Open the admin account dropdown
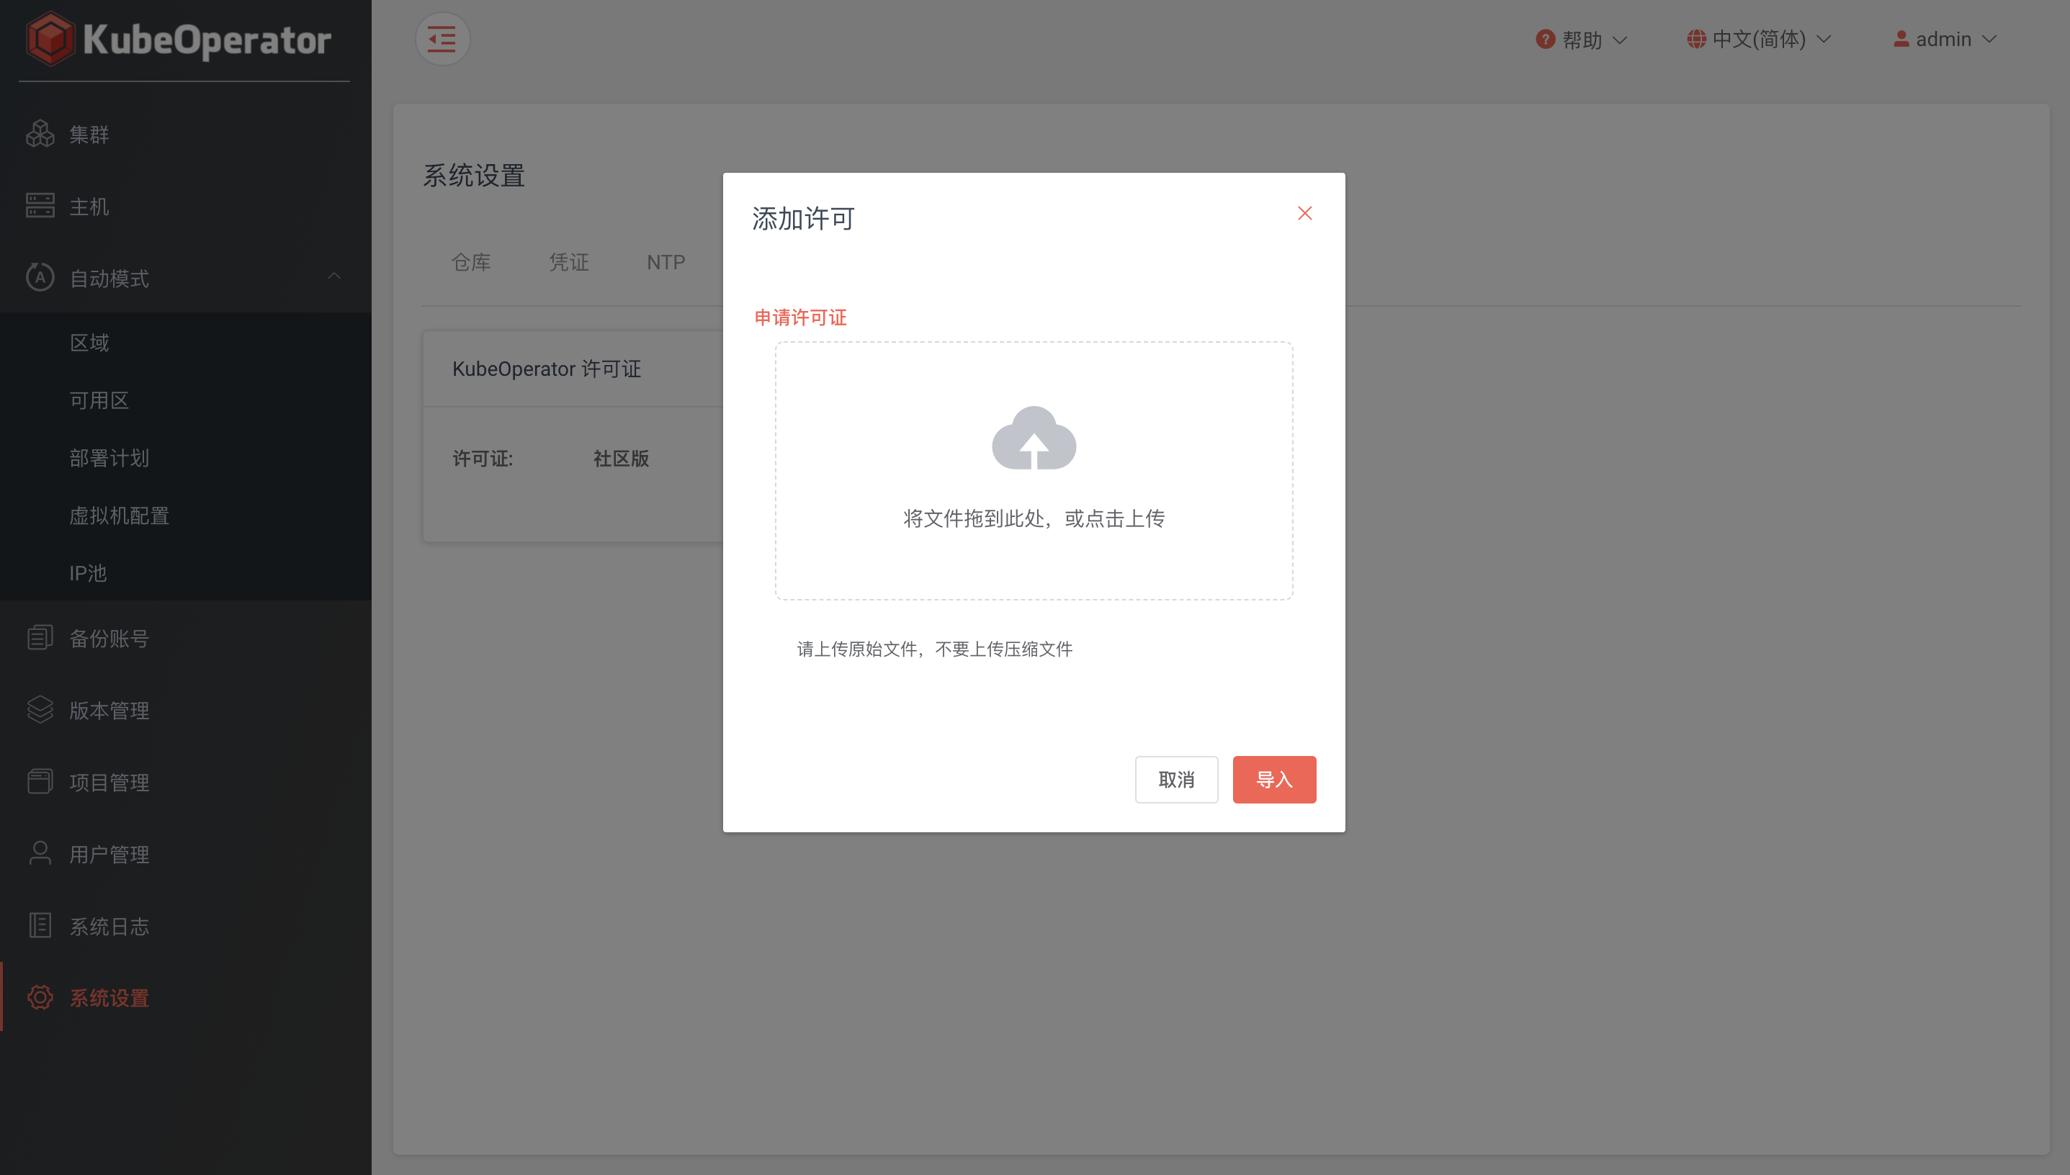The image size is (2070, 1175). coord(1945,39)
